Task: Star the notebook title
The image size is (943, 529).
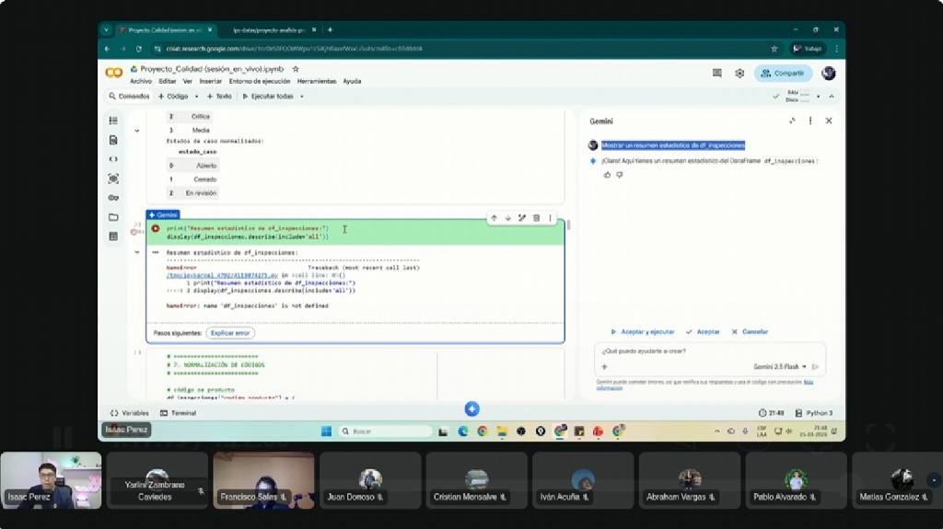Action: [x=296, y=69]
